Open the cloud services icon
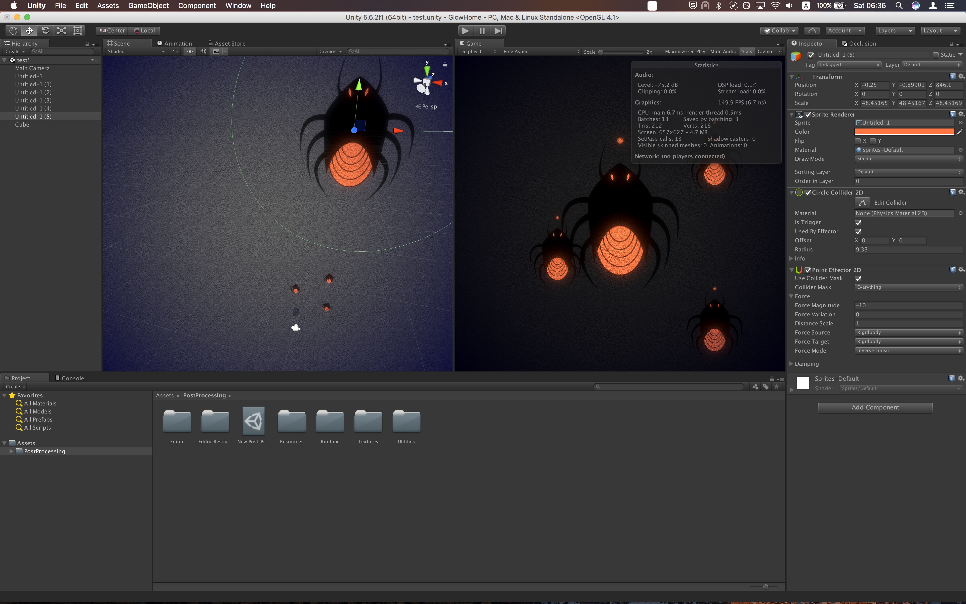The height and width of the screenshot is (604, 966). 812,30
